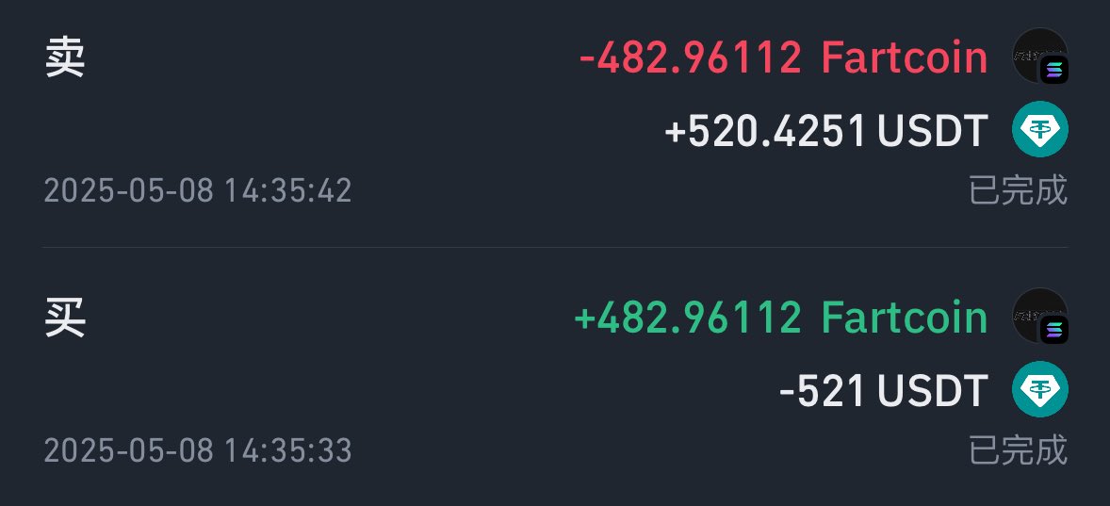Tap the Fartcoin token icon in sell order
This screenshot has height=506, width=1110.
(1039, 56)
